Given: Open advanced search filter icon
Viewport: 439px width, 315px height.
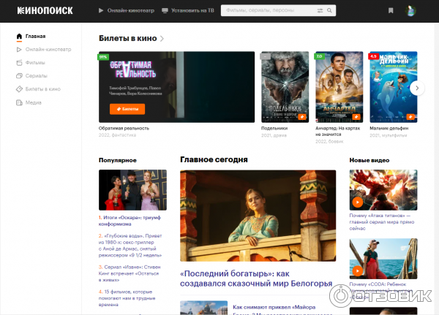Looking at the screenshot, I should [319, 11].
